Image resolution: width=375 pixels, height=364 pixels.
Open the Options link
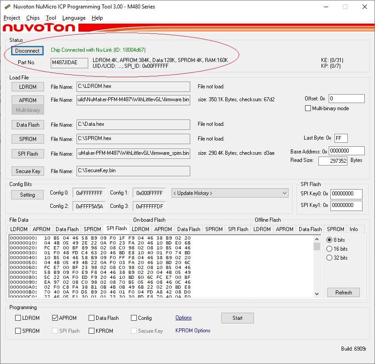[x=183, y=318]
